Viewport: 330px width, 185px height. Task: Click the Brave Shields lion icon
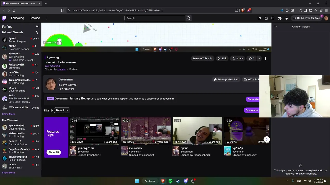click(x=243, y=10)
